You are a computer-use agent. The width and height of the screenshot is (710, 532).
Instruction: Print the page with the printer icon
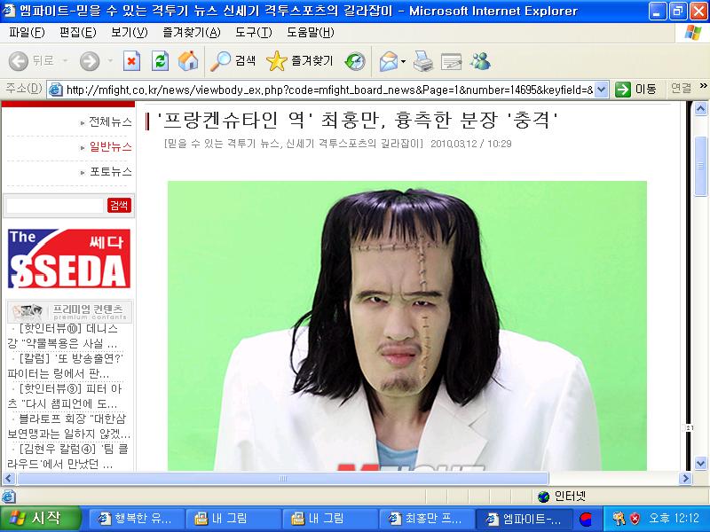click(423, 61)
